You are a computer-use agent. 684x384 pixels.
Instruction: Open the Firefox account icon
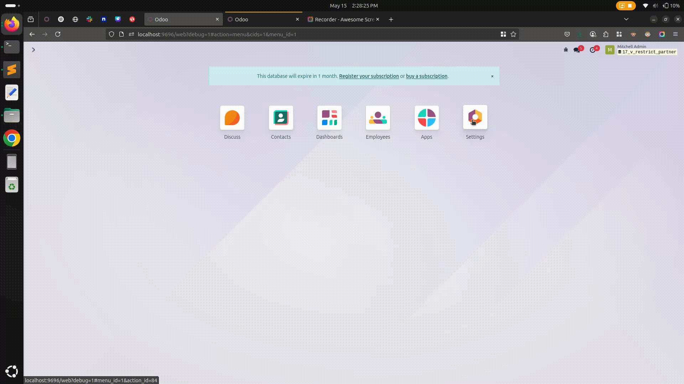pyautogui.click(x=593, y=34)
